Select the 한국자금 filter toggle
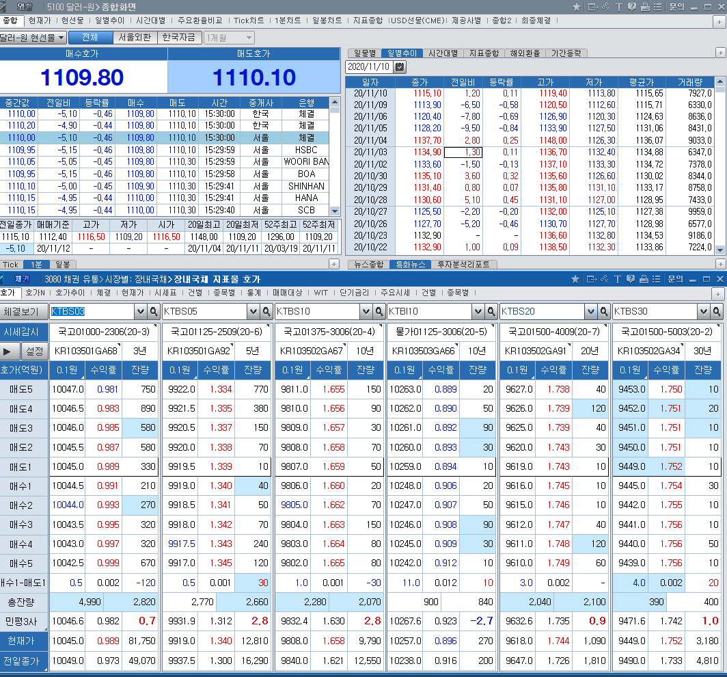This screenshot has height=677, width=727. (179, 37)
